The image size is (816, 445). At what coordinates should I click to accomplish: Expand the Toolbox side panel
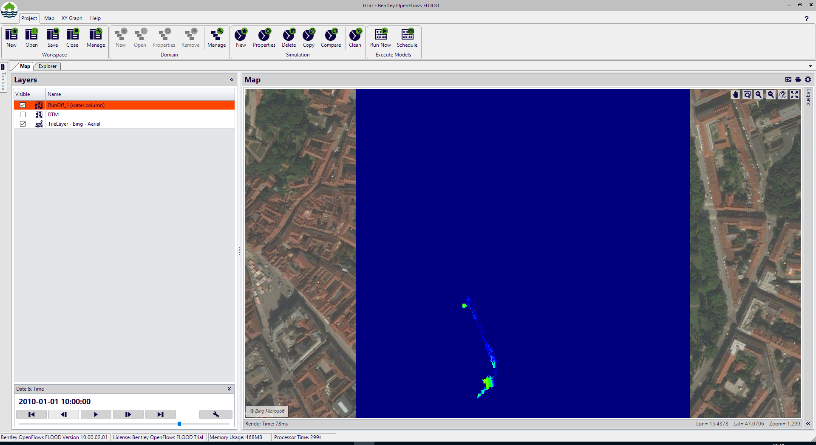[3, 77]
